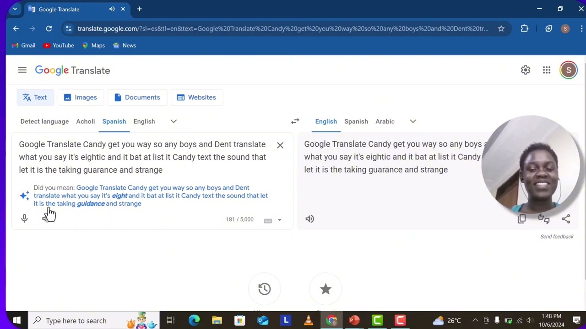
Task: Open Task View in taskbar
Action: (x=170, y=320)
